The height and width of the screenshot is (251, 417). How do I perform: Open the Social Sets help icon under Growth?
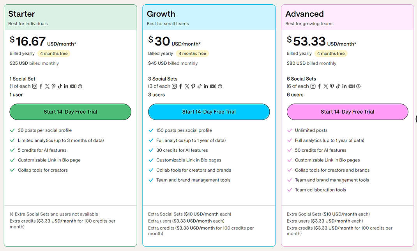tap(220, 86)
